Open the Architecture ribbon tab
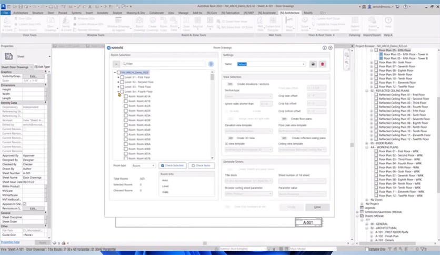The width and height of the screenshot is (440, 255). [x=21, y=13]
